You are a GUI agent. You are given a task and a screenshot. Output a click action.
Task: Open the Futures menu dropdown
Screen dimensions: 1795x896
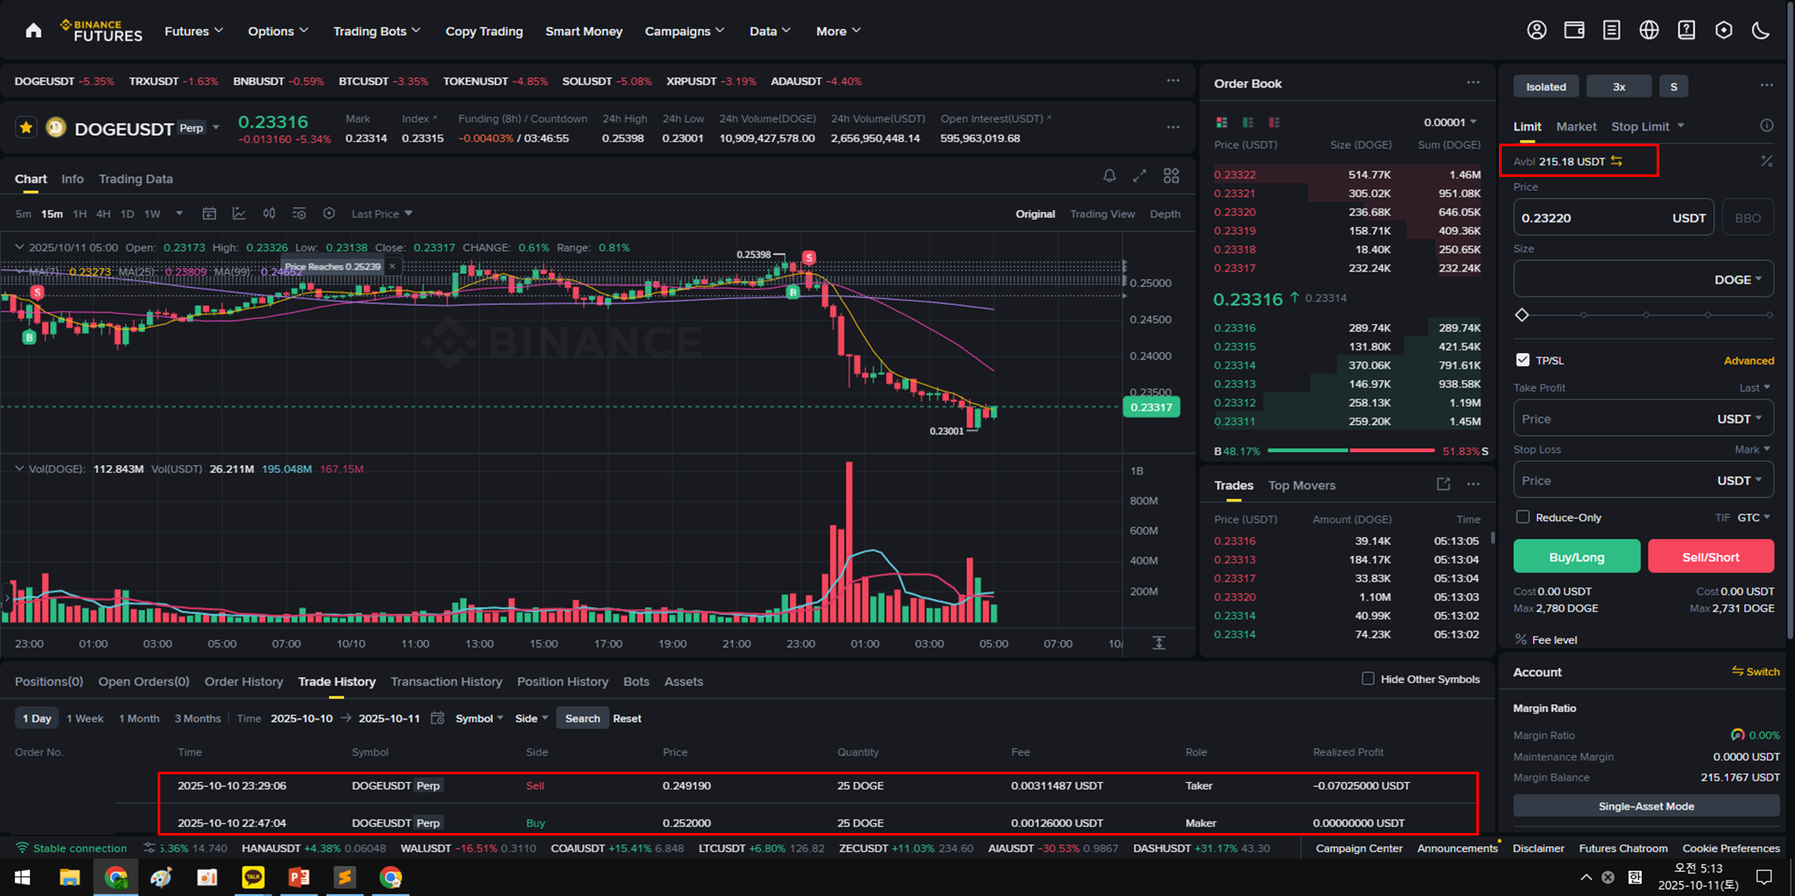tap(194, 31)
